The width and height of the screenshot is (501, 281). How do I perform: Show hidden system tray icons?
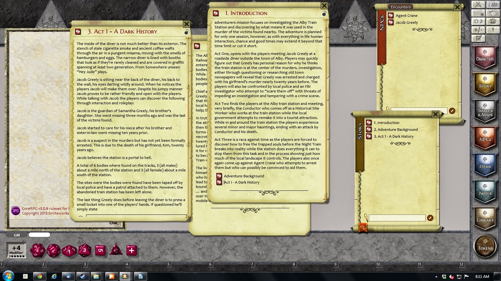pos(436,277)
